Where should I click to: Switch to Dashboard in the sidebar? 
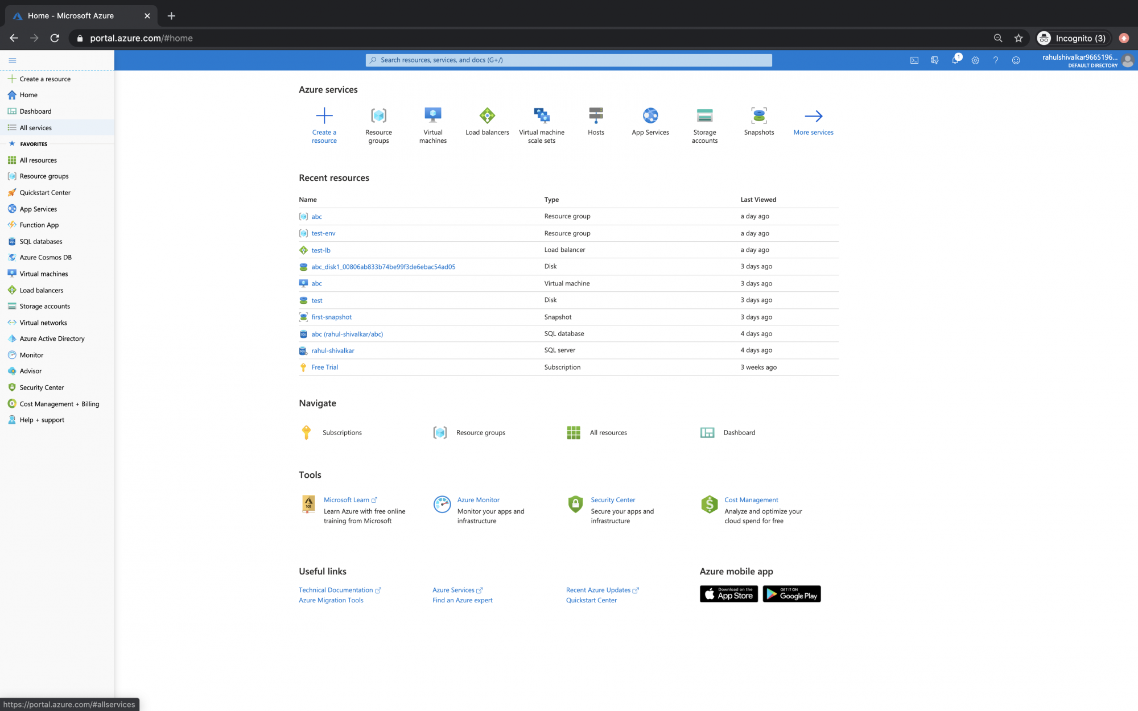coord(35,111)
